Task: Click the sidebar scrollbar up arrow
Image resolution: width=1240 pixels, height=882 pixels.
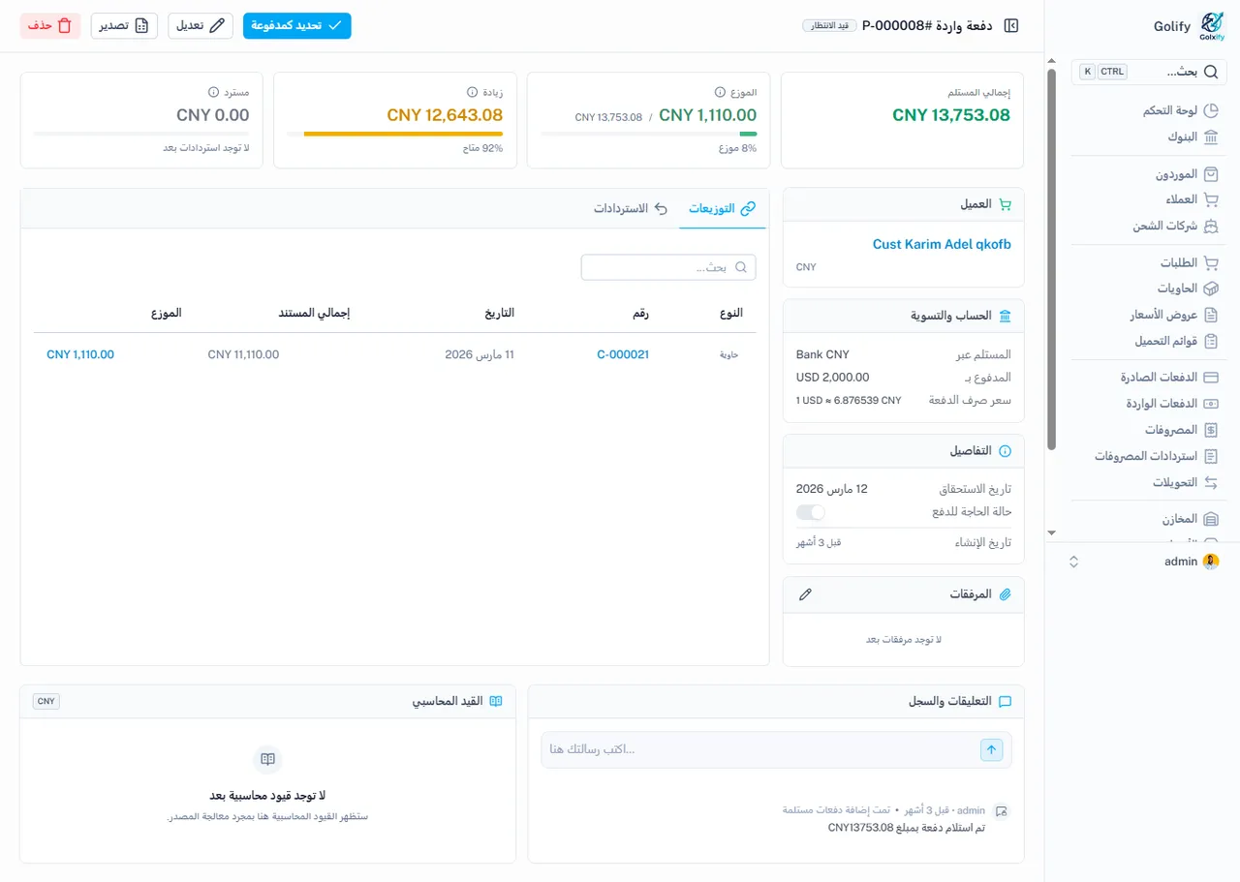Action: [1052, 60]
